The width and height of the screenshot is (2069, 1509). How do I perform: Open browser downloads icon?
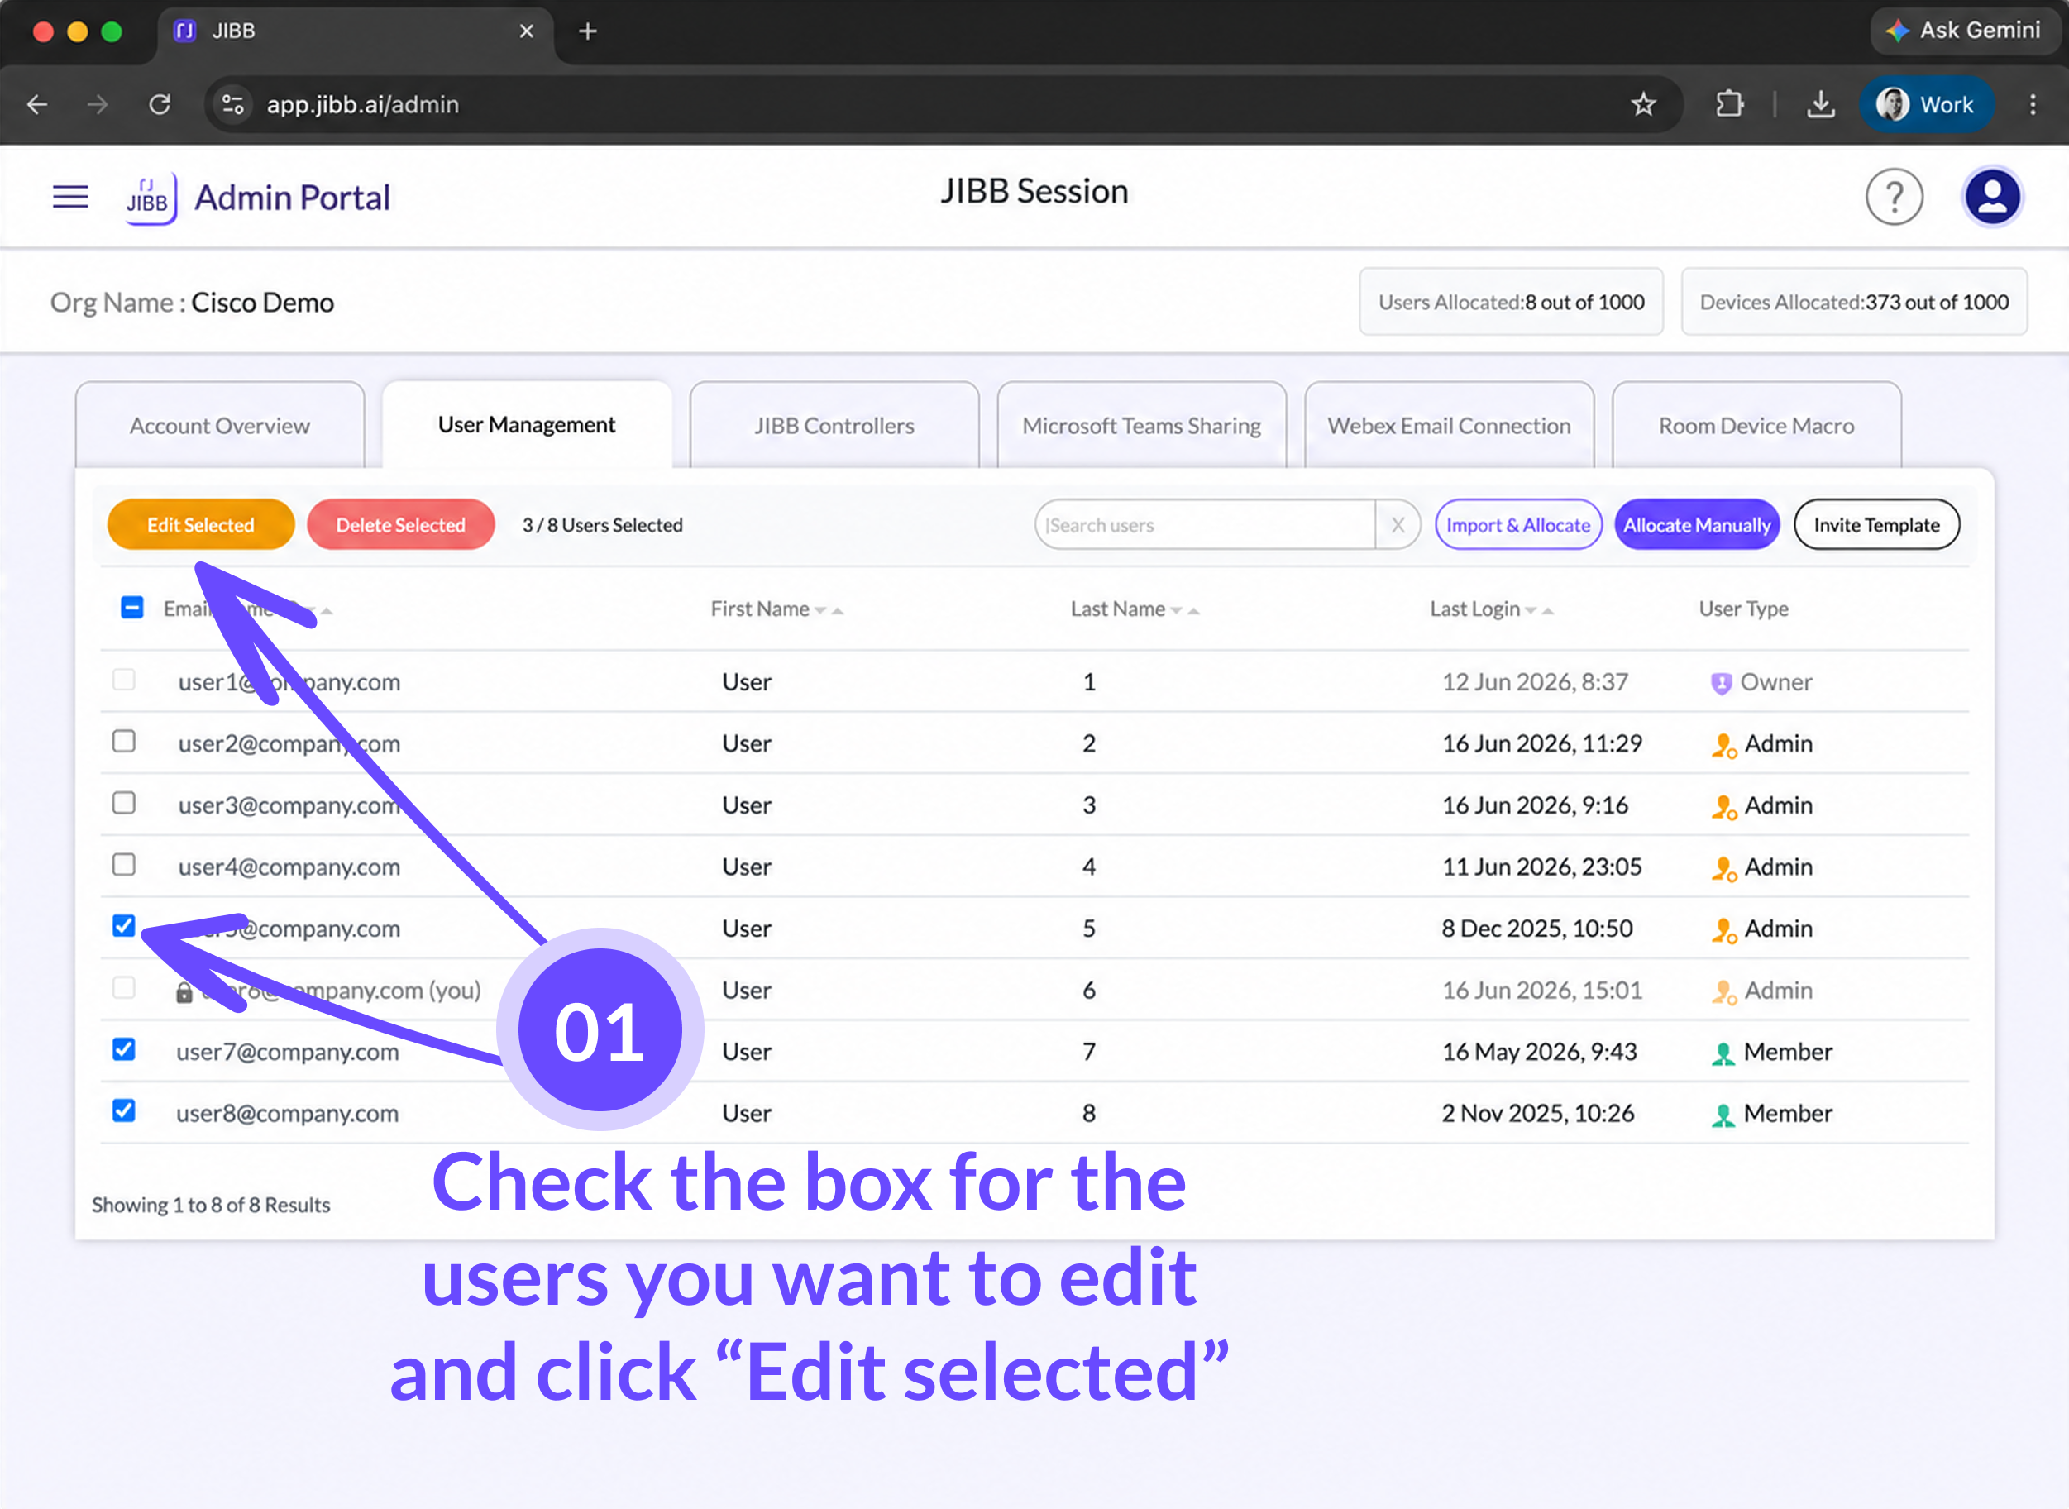[1821, 105]
